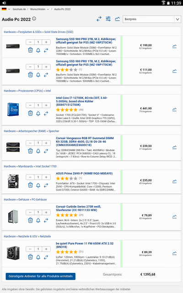The image size is (183, 293).
Task: Remove be quiet! Pure Power 11 from list
Action: pyautogui.click(x=30, y=257)
